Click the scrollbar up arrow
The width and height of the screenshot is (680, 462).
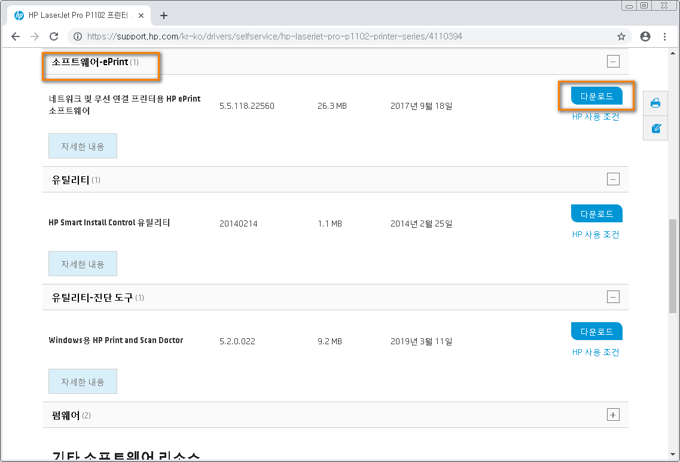673,53
